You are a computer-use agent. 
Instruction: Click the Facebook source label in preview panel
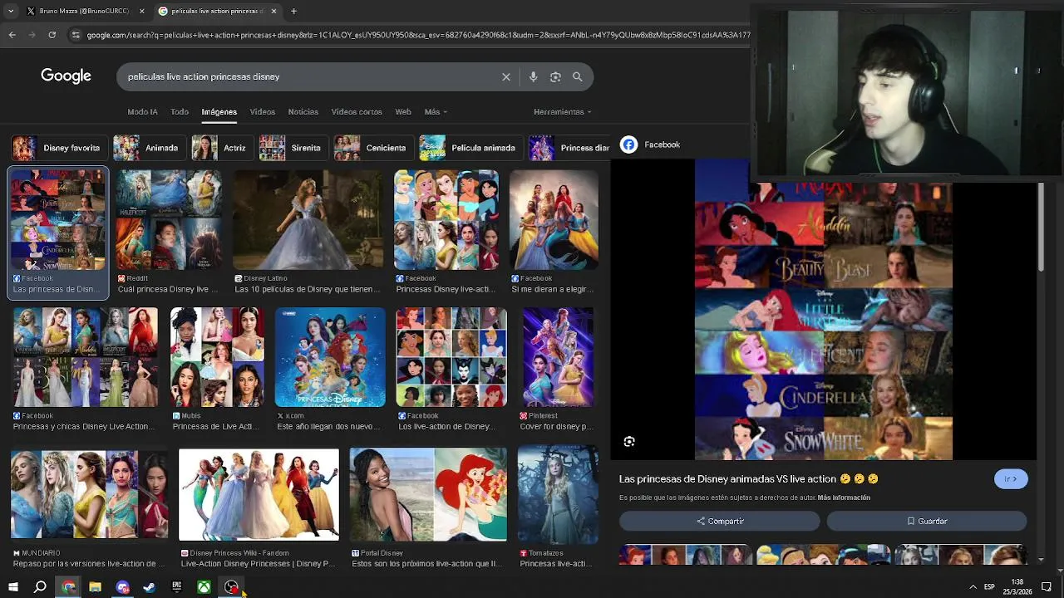click(663, 145)
